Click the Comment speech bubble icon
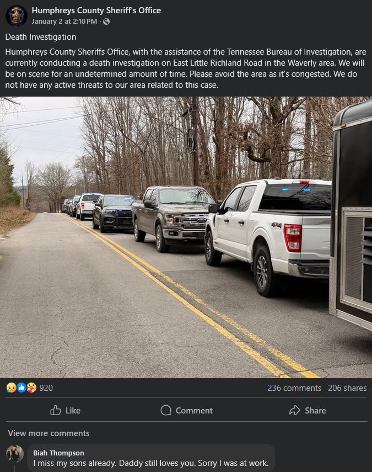Viewport: 372px width, 472px height. coord(165,410)
